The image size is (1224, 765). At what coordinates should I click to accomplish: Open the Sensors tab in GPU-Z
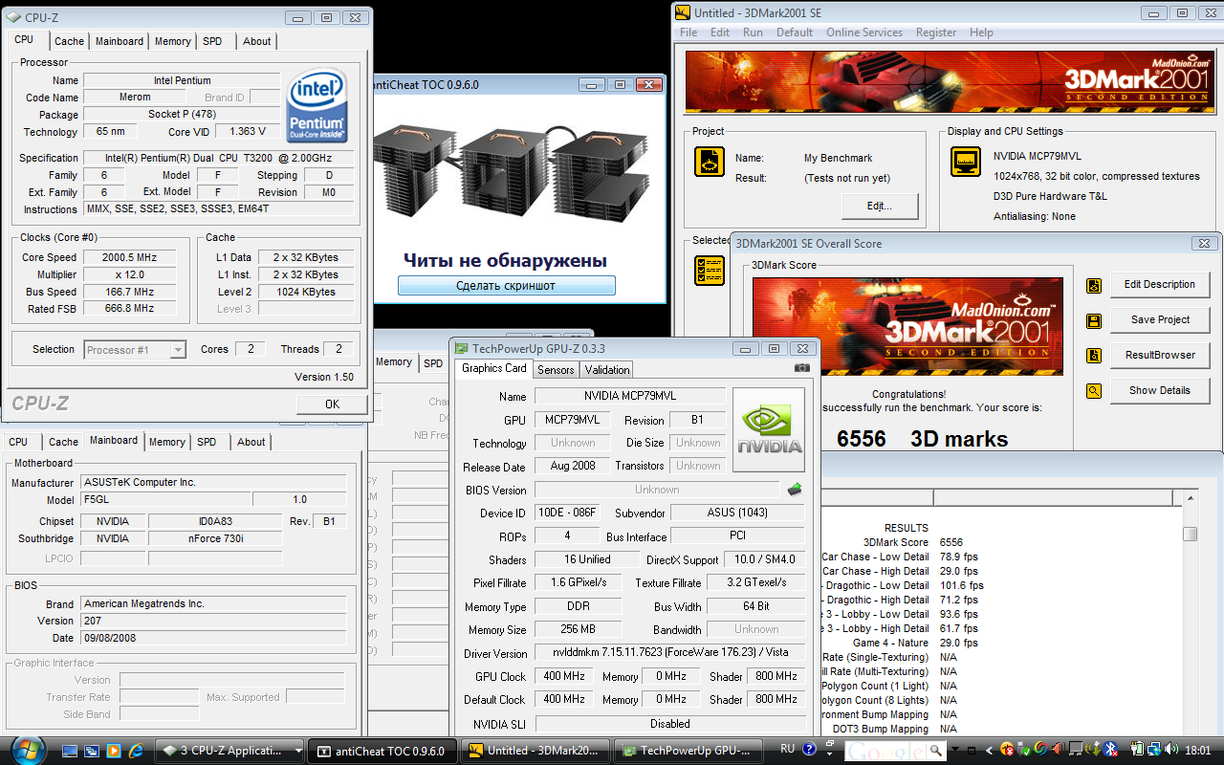(556, 369)
